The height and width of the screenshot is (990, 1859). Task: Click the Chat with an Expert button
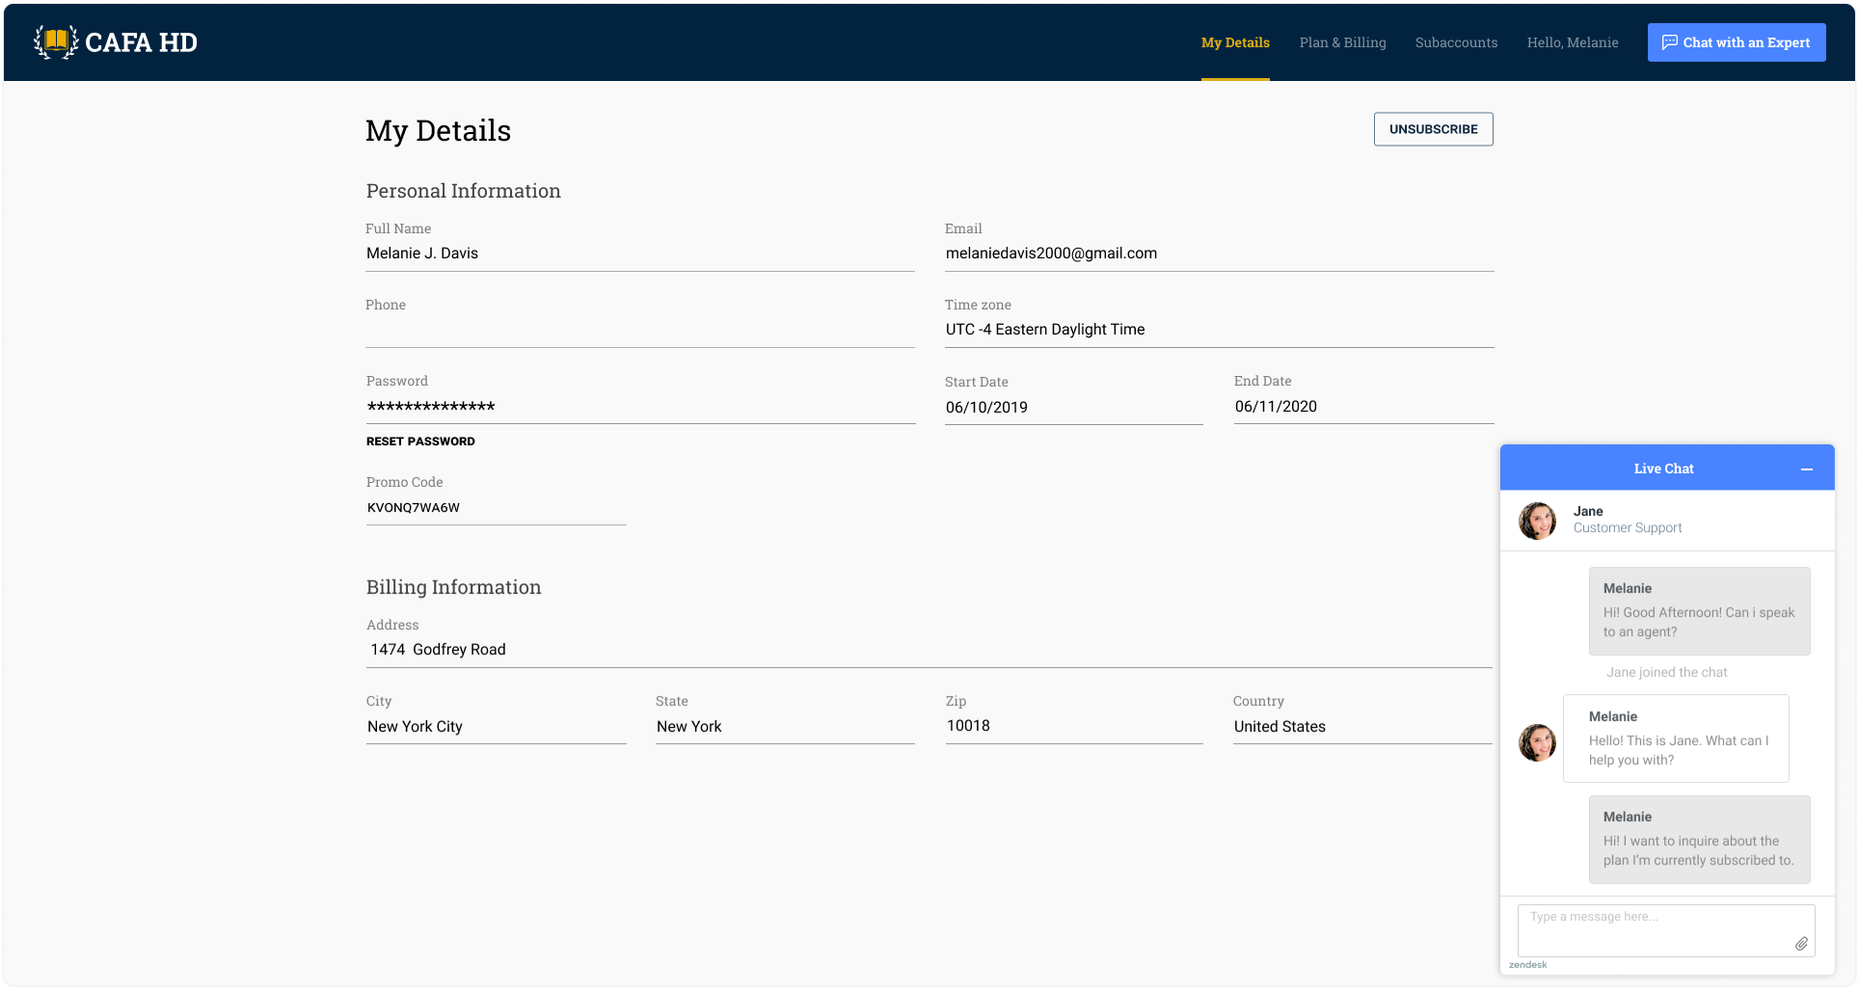pyautogui.click(x=1736, y=42)
